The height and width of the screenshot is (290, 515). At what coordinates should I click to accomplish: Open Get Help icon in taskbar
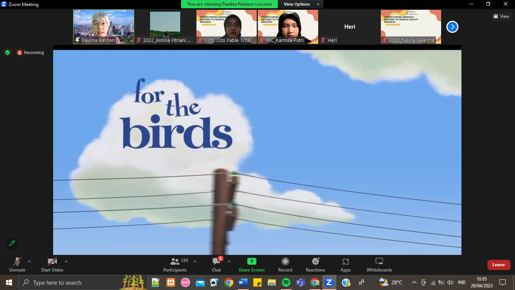click(x=346, y=282)
